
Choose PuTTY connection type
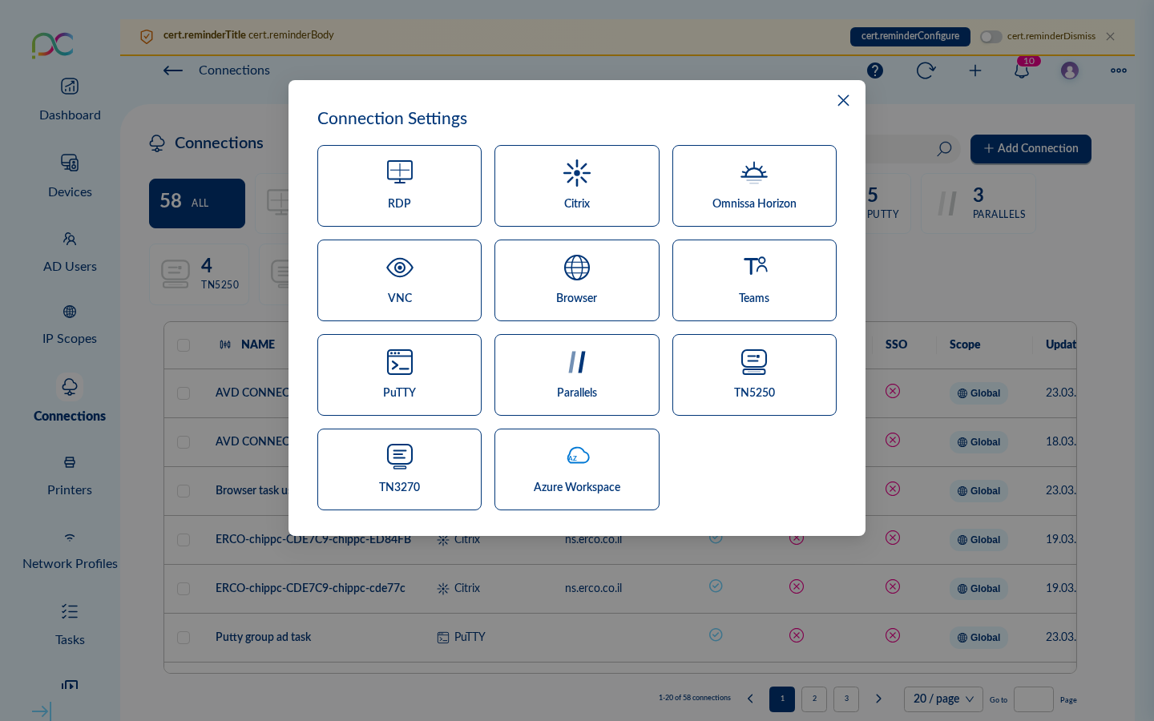point(399,375)
